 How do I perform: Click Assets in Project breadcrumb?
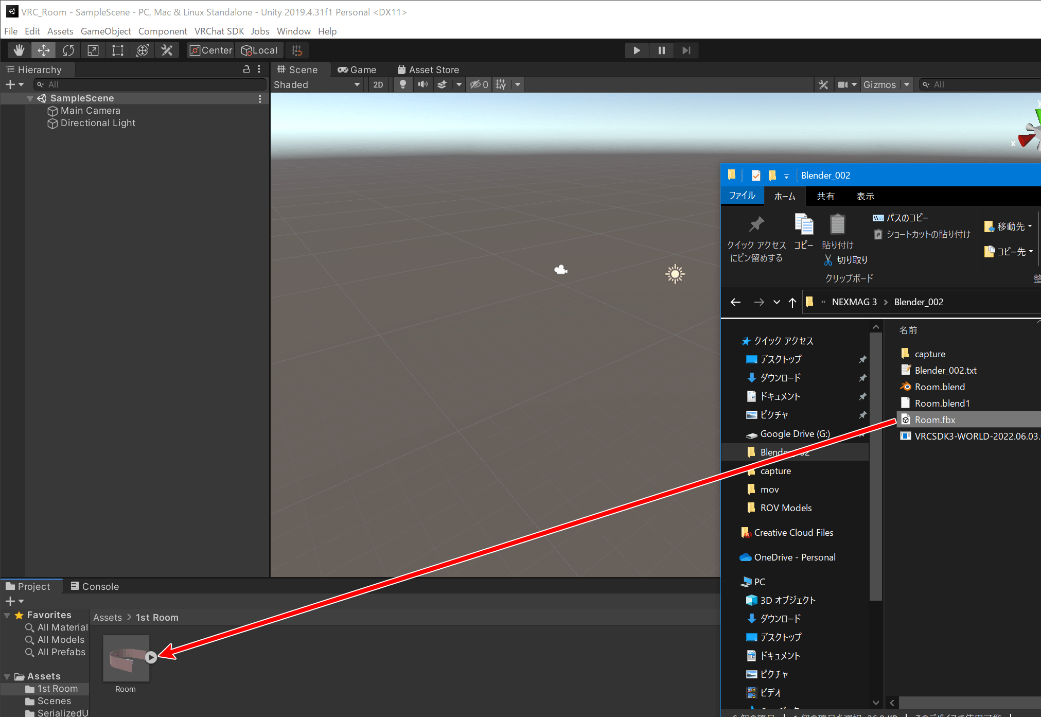coord(108,617)
